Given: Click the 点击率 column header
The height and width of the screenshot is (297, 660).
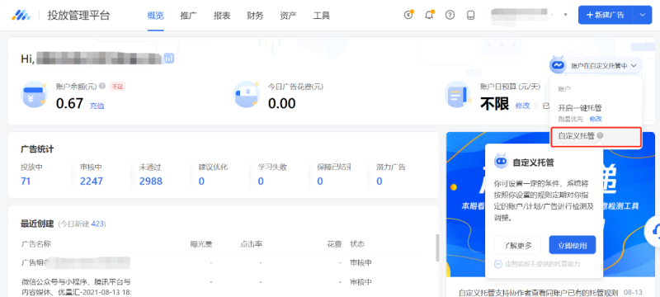Looking at the screenshot, I should 252,244.
